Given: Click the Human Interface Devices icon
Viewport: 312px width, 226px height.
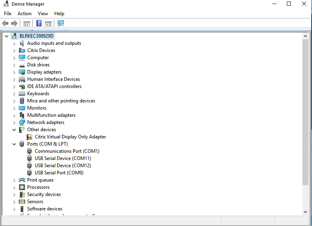Looking at the screenshot, I should pyautogui.click(x=22, y=79).
